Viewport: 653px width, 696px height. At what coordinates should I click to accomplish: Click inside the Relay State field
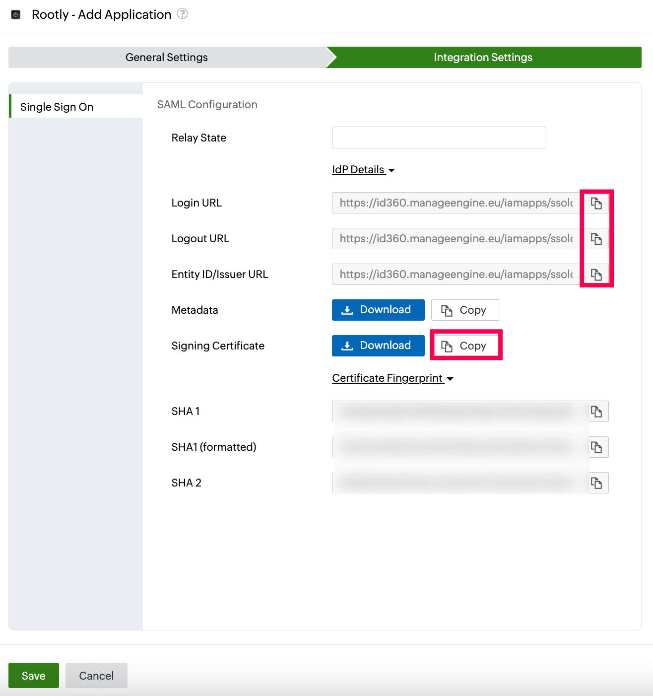[439, 138]
